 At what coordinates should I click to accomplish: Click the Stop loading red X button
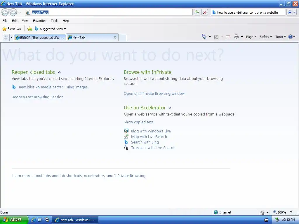click(x=205, y=12)
